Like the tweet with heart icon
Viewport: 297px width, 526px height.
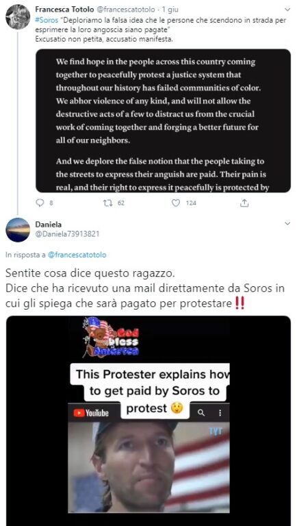[x=176, y=203]
